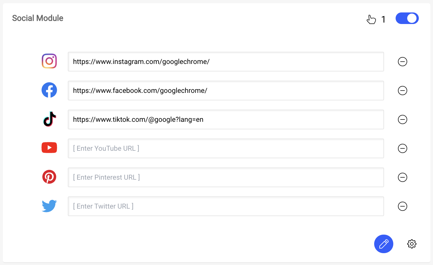Viewport: 433px width, 265px height.
Task: Click the blue pencil edit button
Action: [384, 244]
